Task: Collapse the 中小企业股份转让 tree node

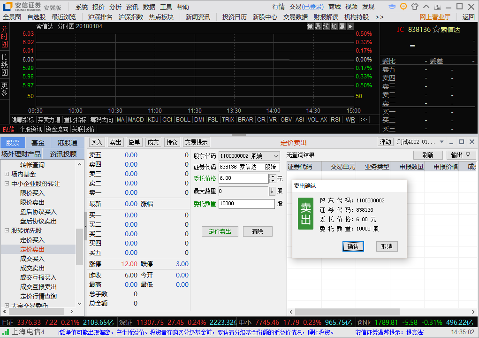Action: [x=7, y=184]
